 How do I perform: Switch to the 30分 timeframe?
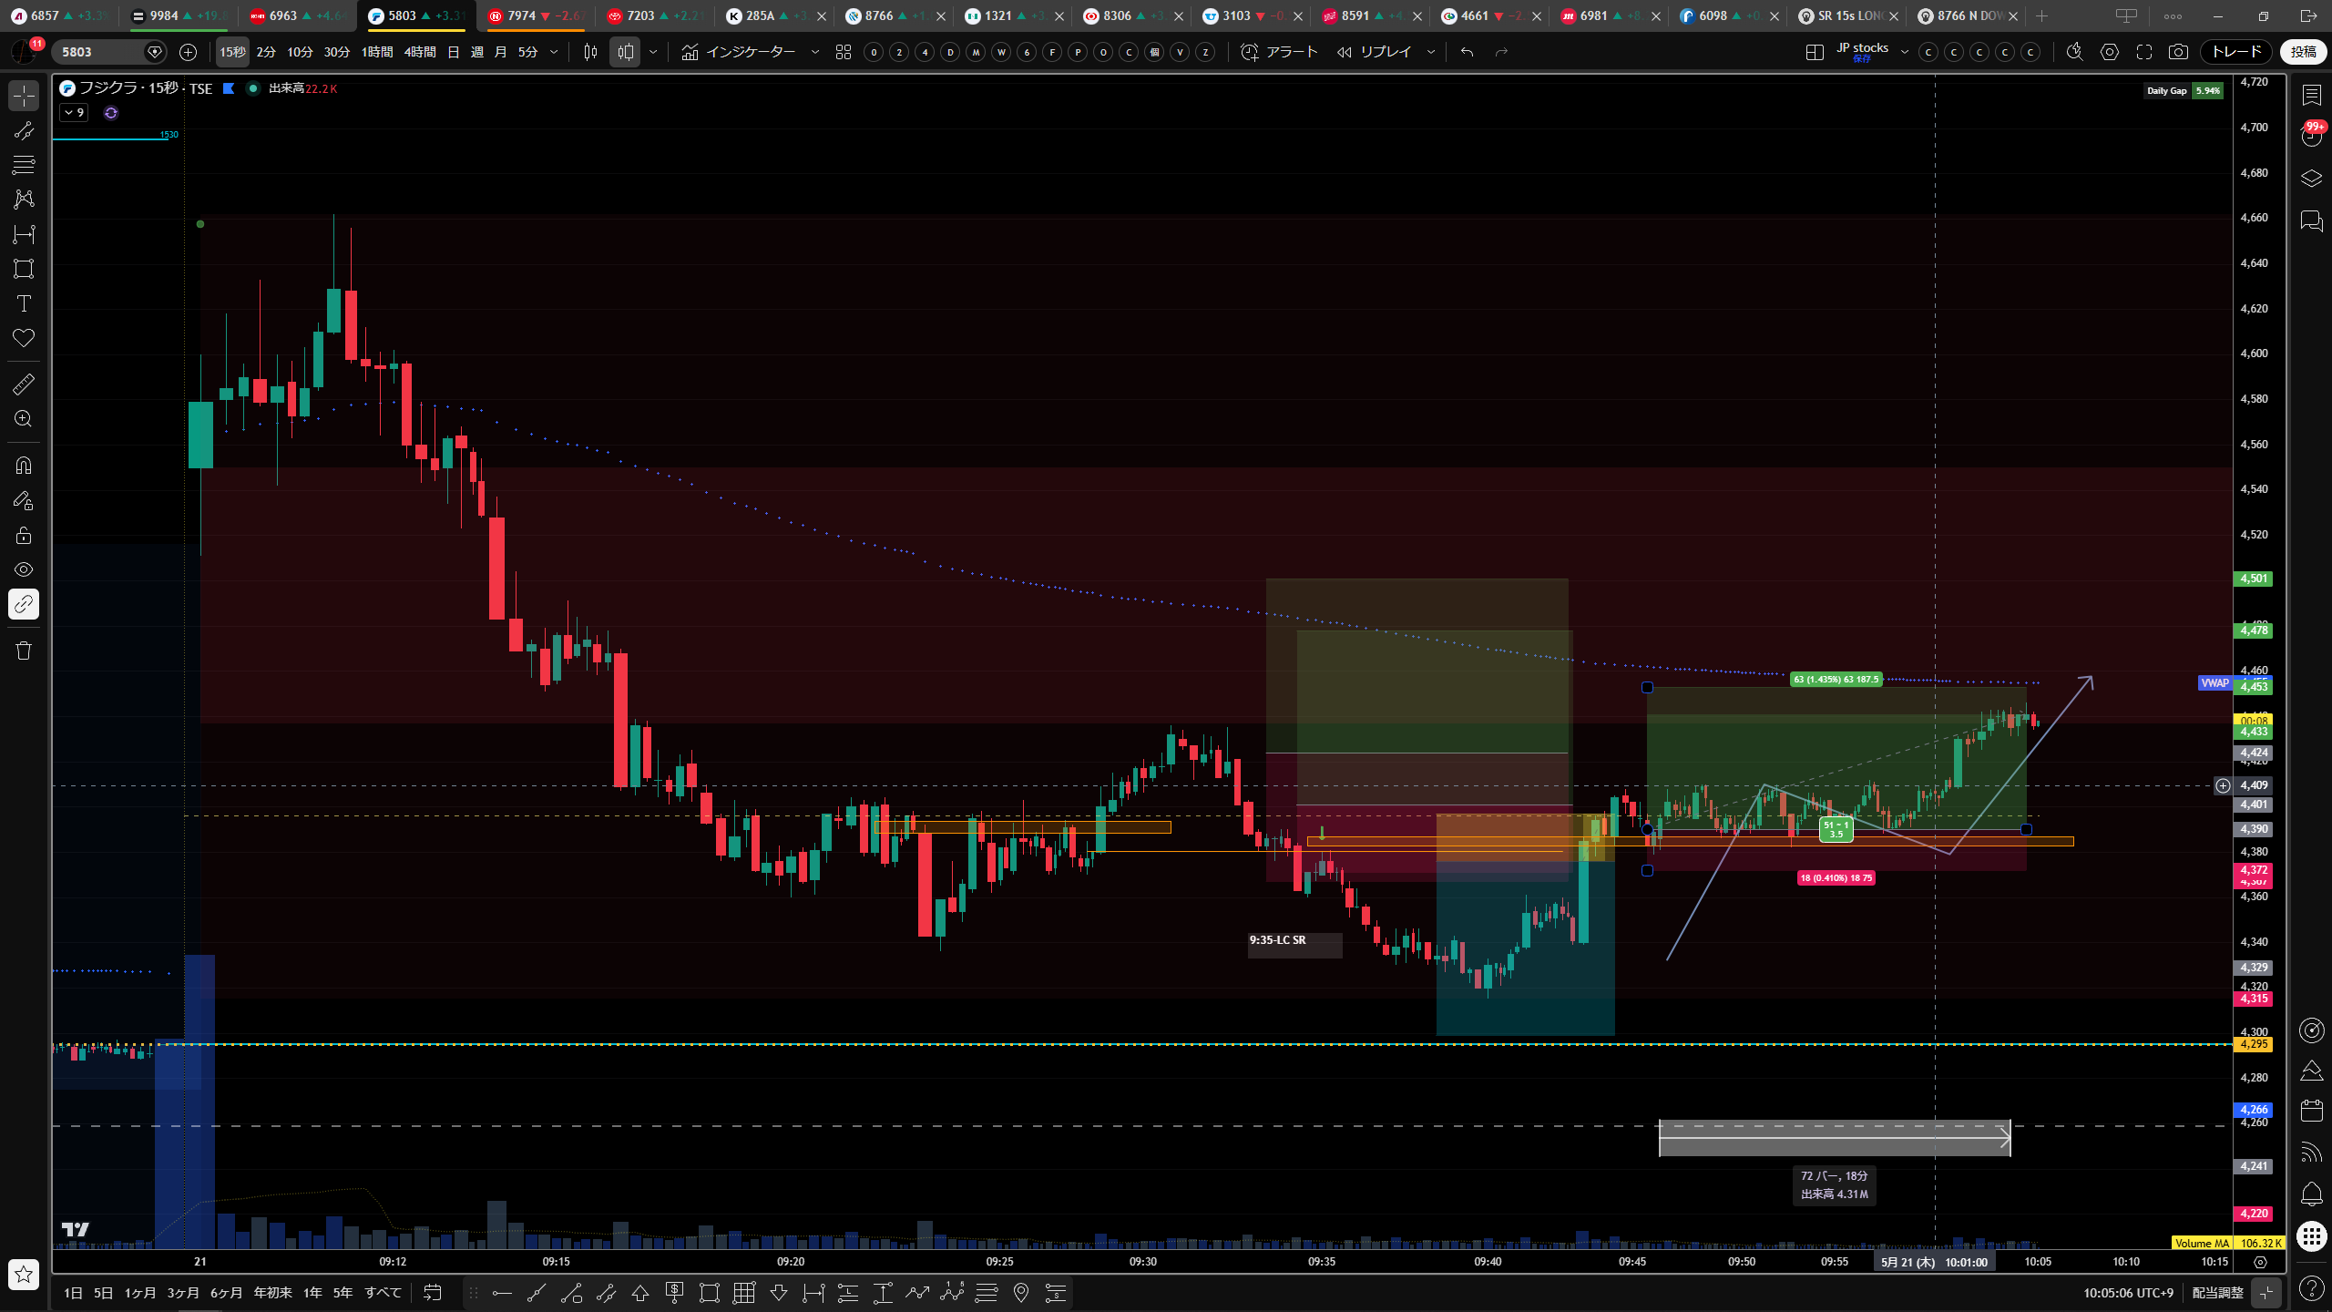337,52
